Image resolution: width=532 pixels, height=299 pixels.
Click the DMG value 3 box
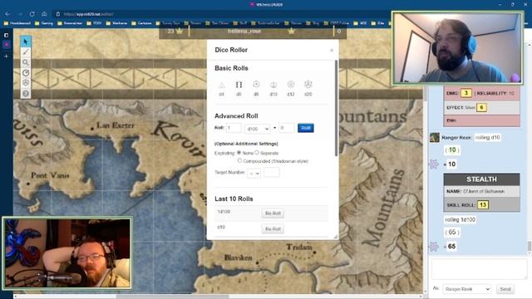coord(465,93)
